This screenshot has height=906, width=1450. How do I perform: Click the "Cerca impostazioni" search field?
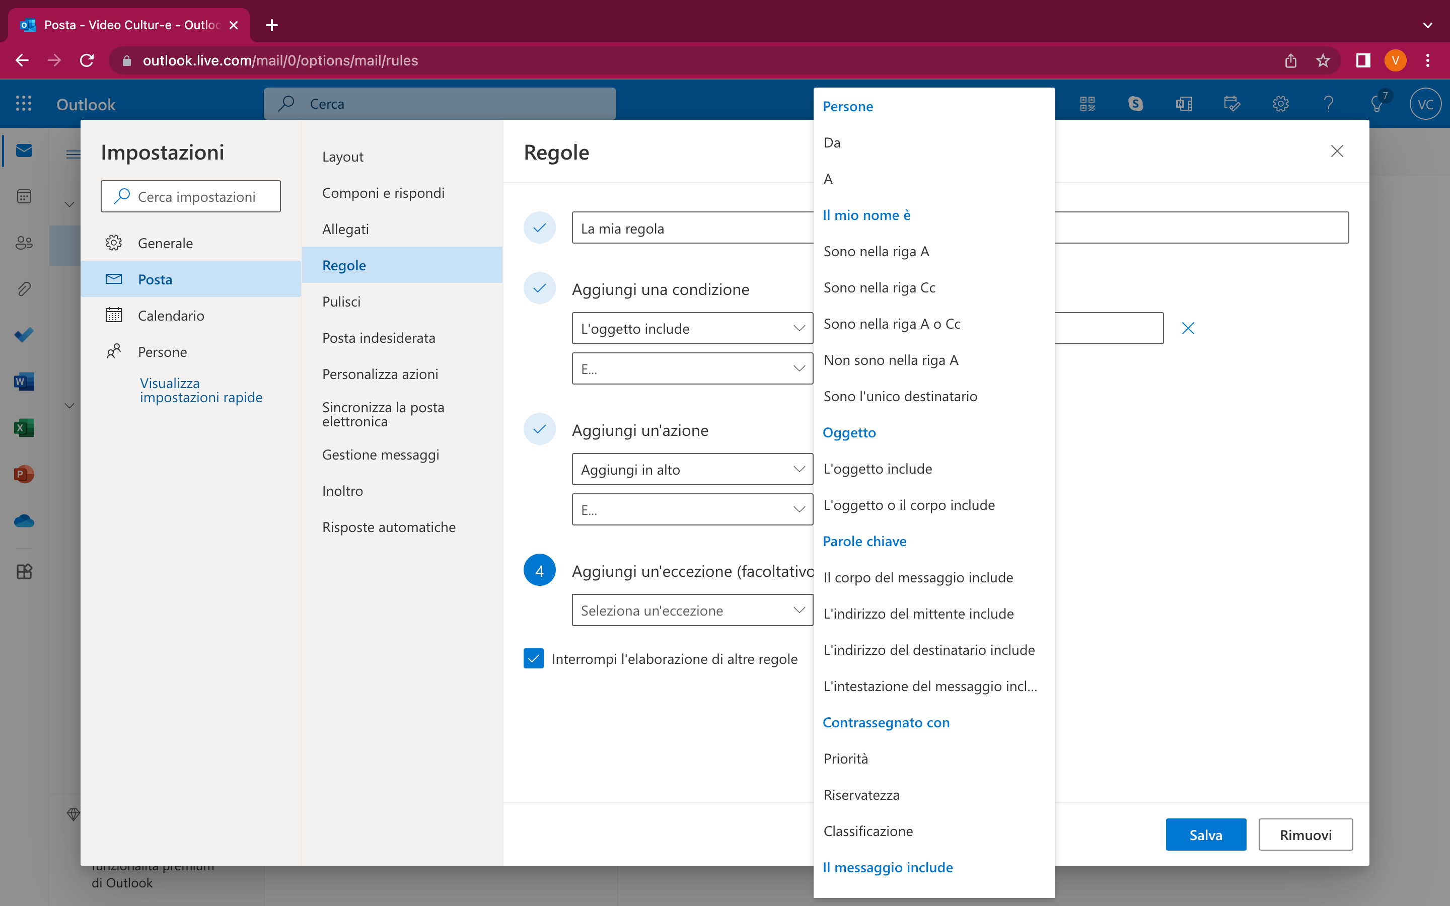(190, 196)
